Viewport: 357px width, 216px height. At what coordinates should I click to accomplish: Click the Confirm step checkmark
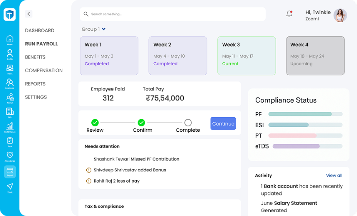(x=141, y=123)
